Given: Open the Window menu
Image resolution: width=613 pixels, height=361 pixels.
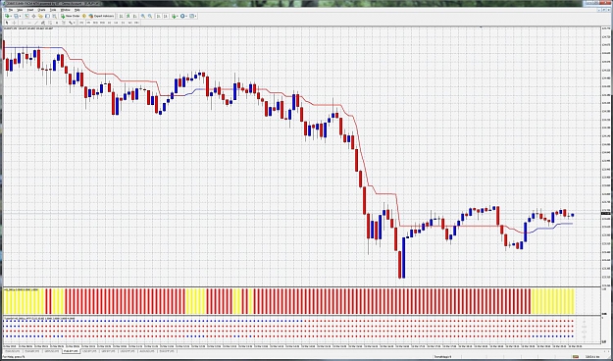Looking at the screenshot, I should 66,10.
